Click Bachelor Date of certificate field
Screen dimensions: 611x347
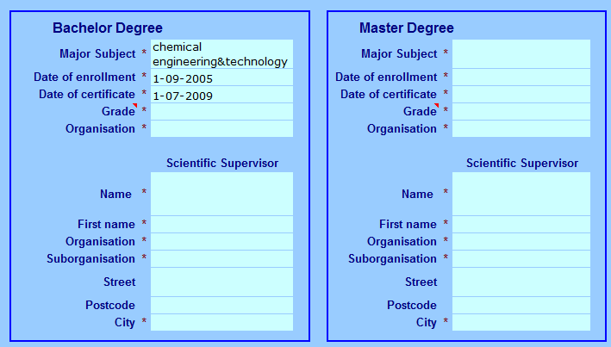tap(221, 95)
